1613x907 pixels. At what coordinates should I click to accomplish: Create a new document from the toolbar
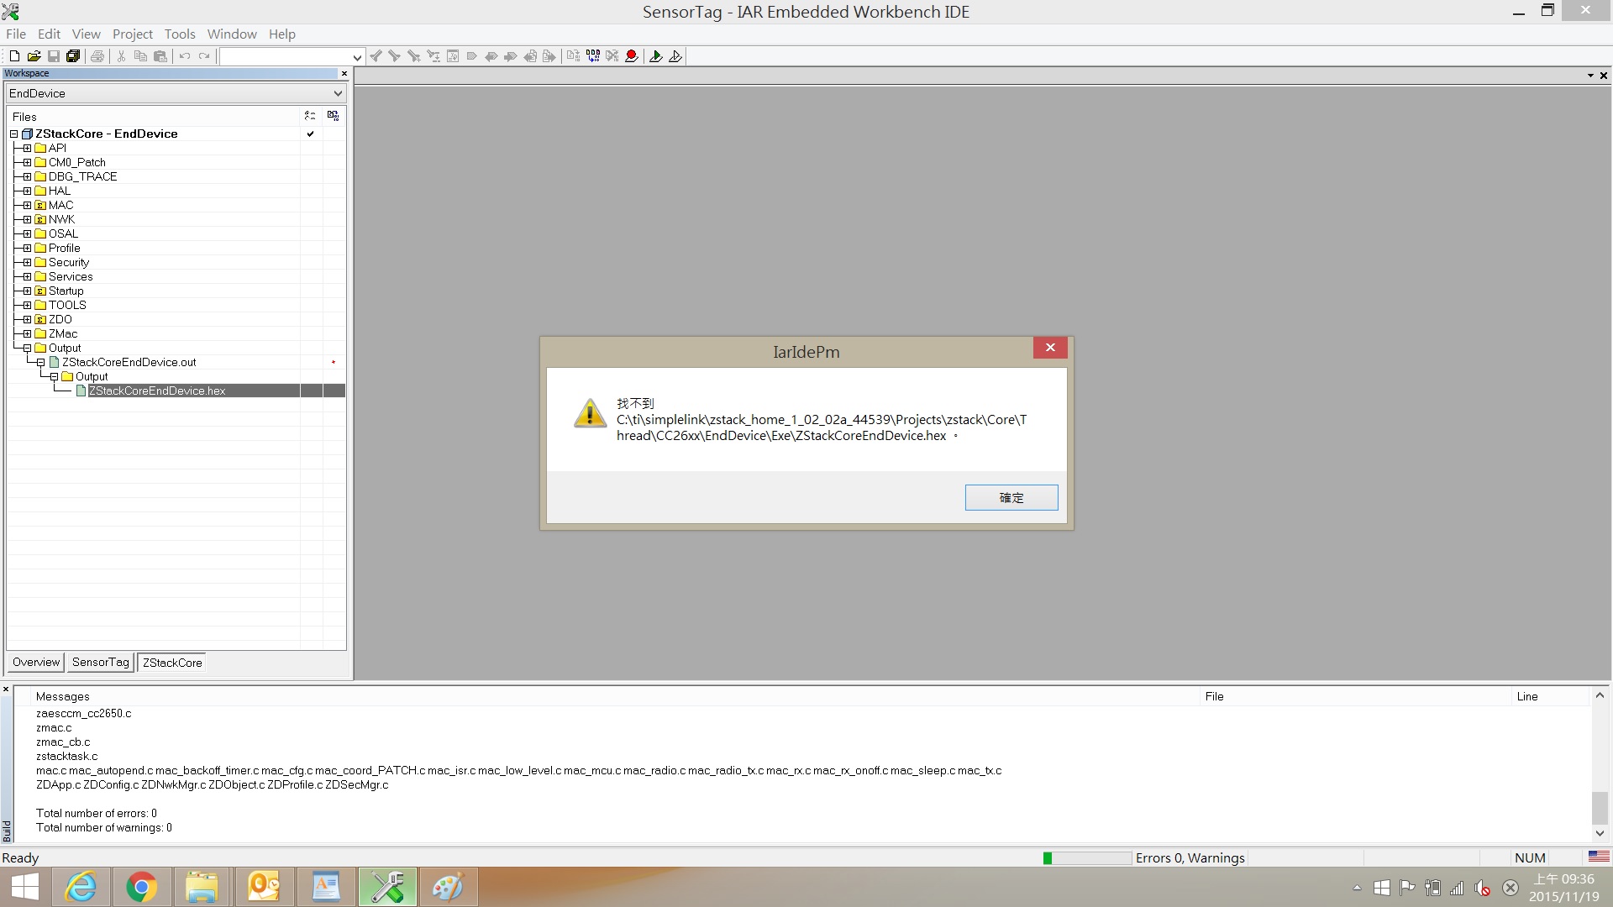pos(14,56)
